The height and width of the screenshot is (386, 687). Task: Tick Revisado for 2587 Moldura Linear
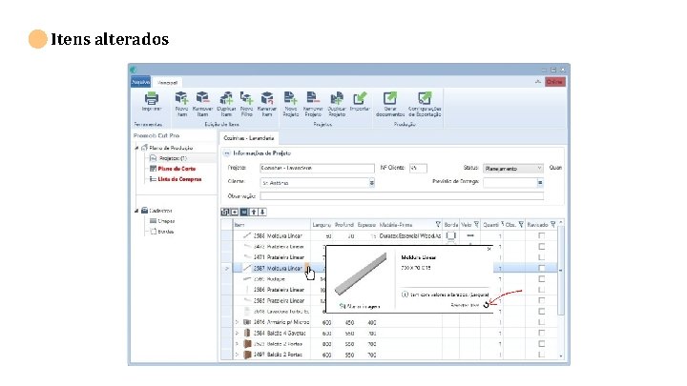click(x=542, y=268)
